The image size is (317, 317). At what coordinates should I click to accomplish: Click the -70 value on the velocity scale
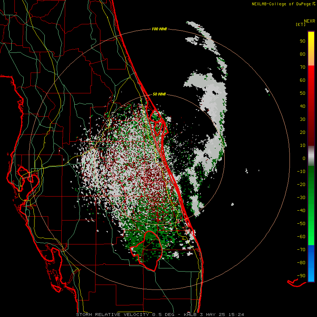point(301,250)
